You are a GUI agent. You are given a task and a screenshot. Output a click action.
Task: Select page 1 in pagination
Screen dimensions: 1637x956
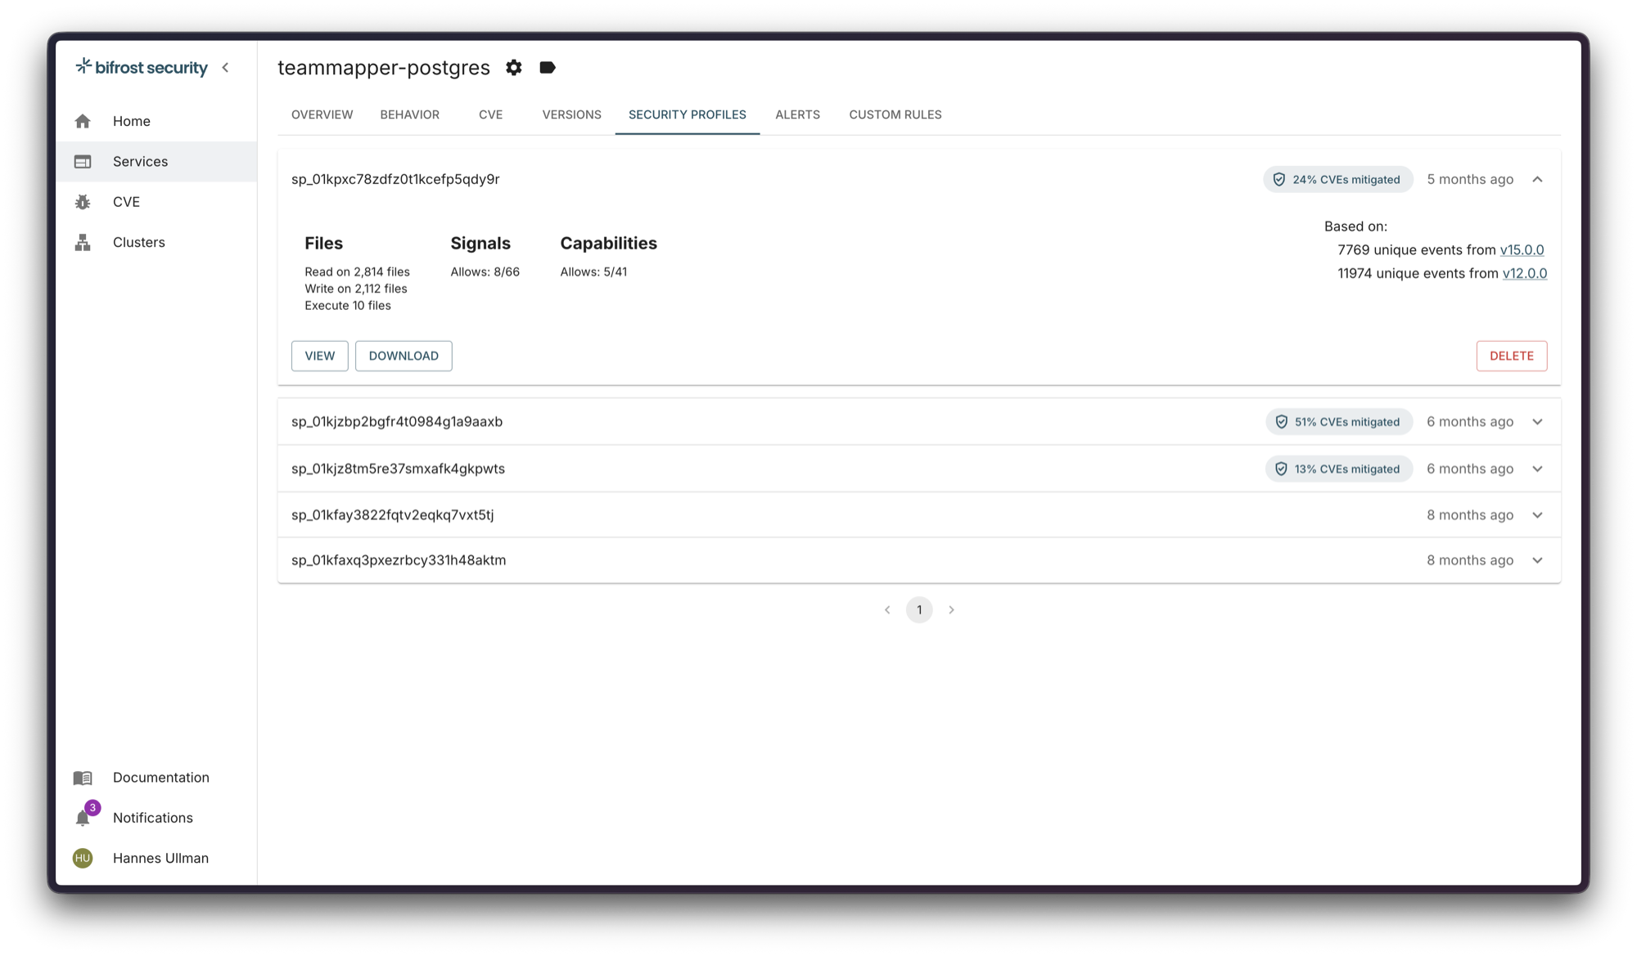pos(919,610)
